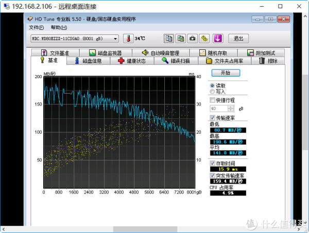Toggle 存取时间 checkbox
This screenshot has height=233, width=309.
pyautogui.click(x=212, y=163)
